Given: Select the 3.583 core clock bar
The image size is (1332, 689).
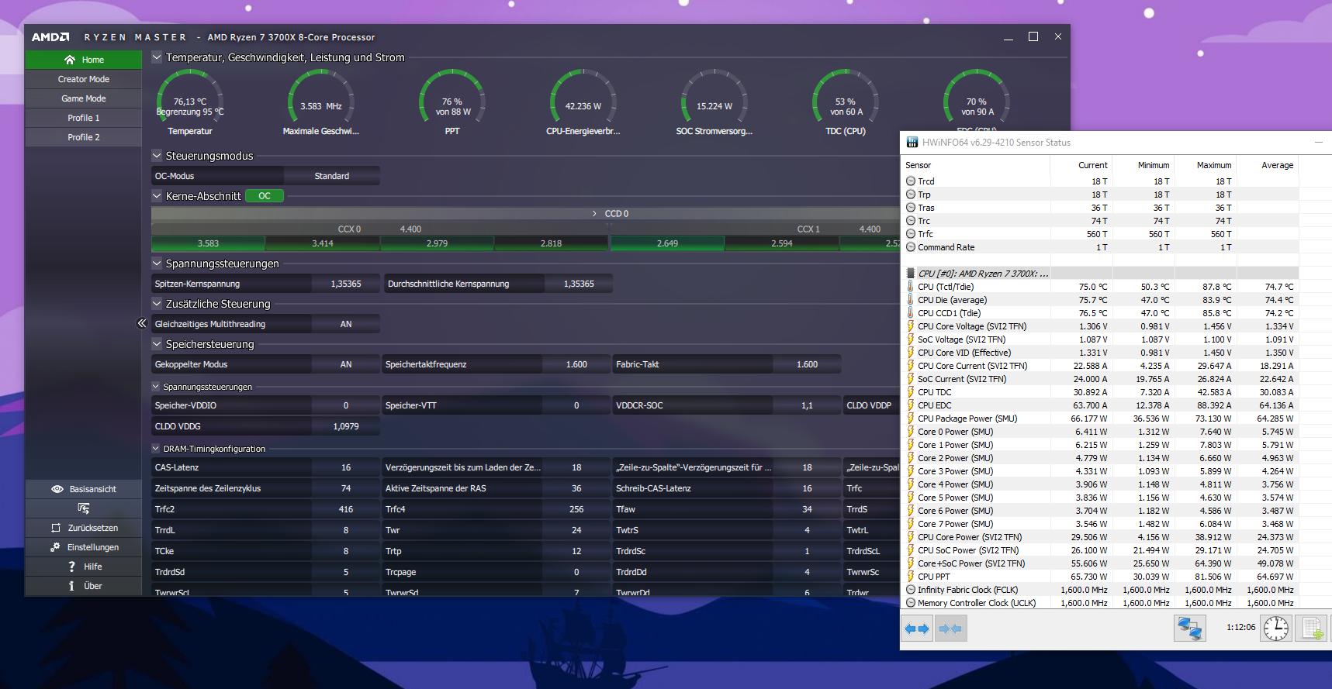Looking at the screenshot, I should point(208,243).
